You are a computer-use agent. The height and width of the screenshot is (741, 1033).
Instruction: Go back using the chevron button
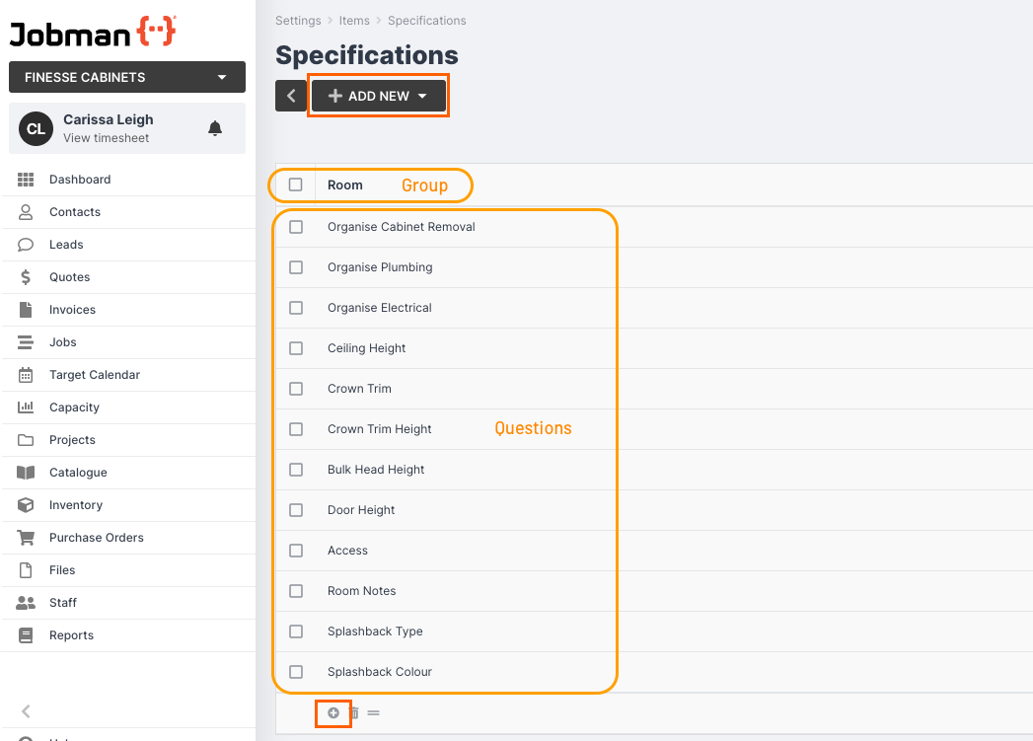(291, 96)
